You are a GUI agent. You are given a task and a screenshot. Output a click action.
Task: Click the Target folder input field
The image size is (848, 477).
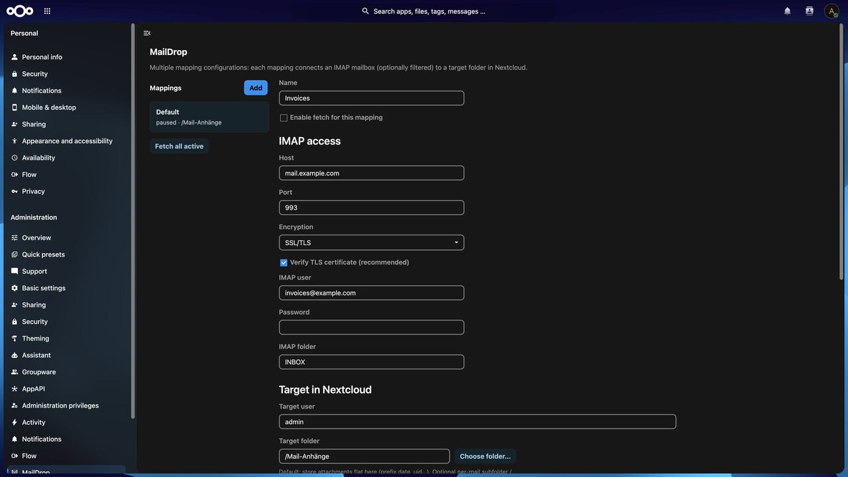(364, 456)
